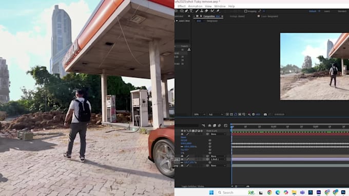Switch to the Standard workspace
This screenshot has width=349, height=196.
[x=342, y=11]
